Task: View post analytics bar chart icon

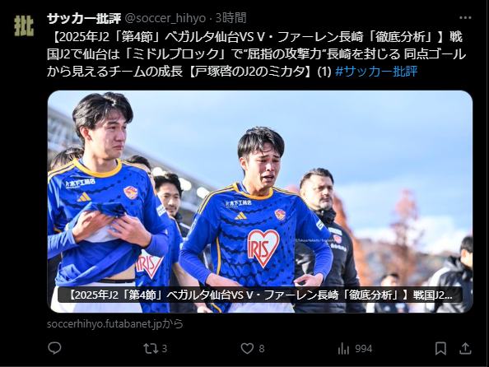Action: 343,348
